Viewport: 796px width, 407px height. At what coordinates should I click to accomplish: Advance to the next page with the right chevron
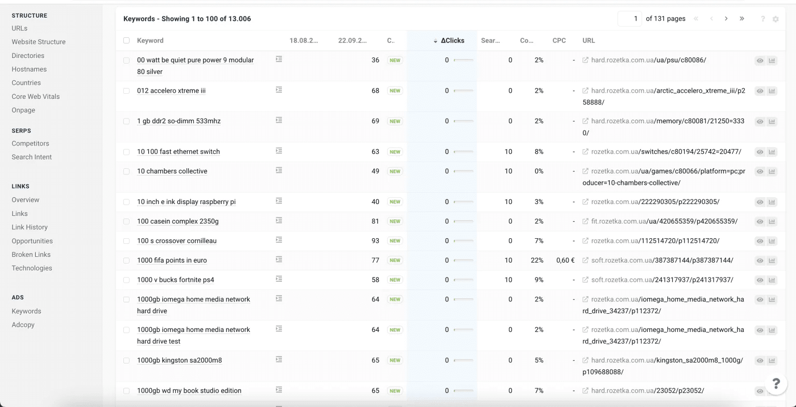726,19
